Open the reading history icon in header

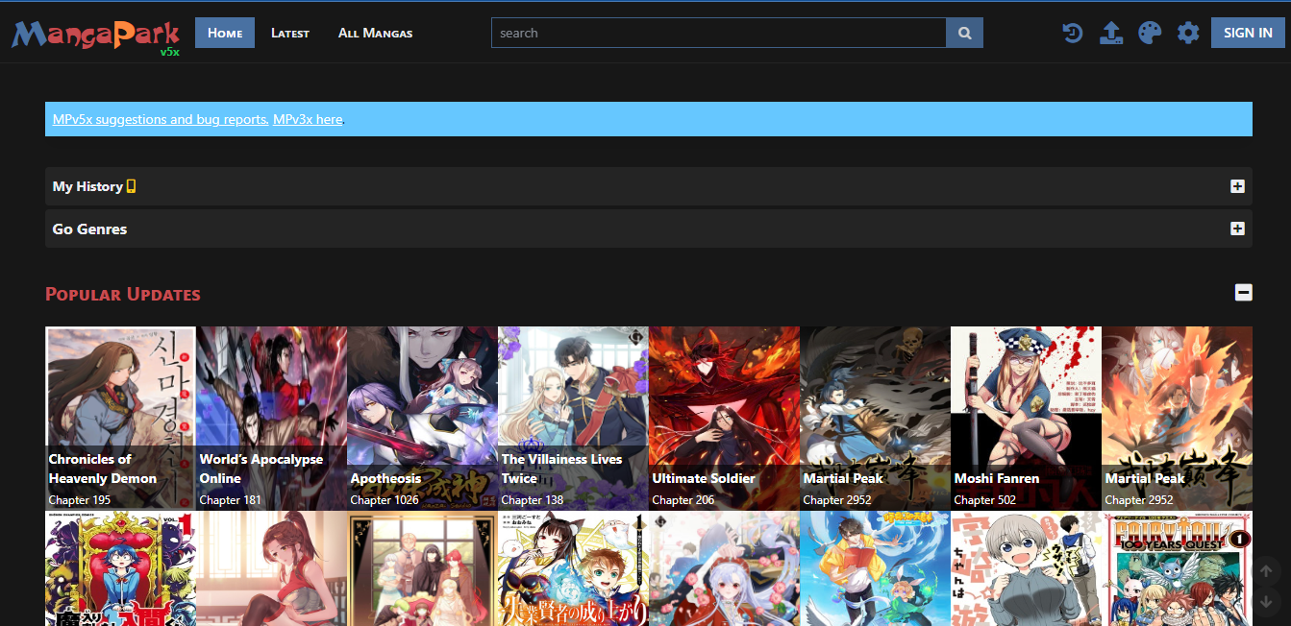(x=1073, y=33)
